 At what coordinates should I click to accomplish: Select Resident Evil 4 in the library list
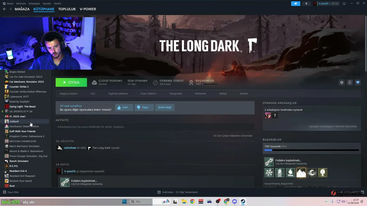click(18, 171)
